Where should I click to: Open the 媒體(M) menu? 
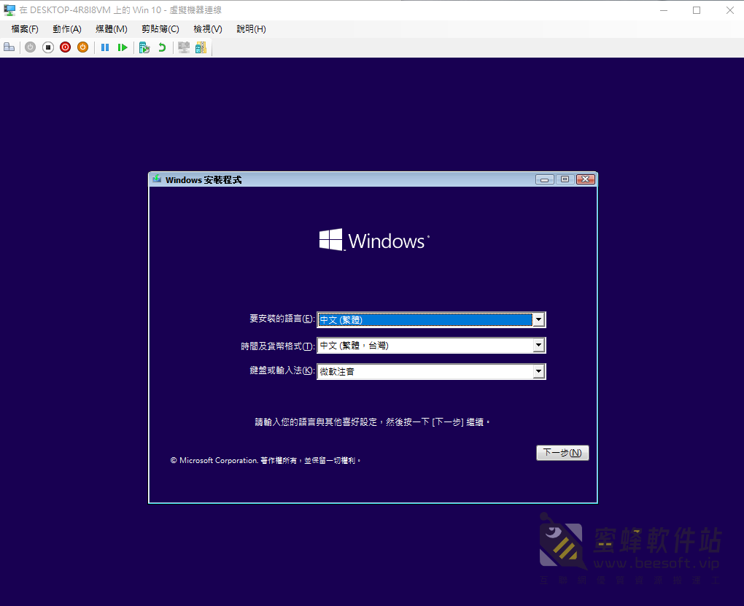[x=112, y=29]
